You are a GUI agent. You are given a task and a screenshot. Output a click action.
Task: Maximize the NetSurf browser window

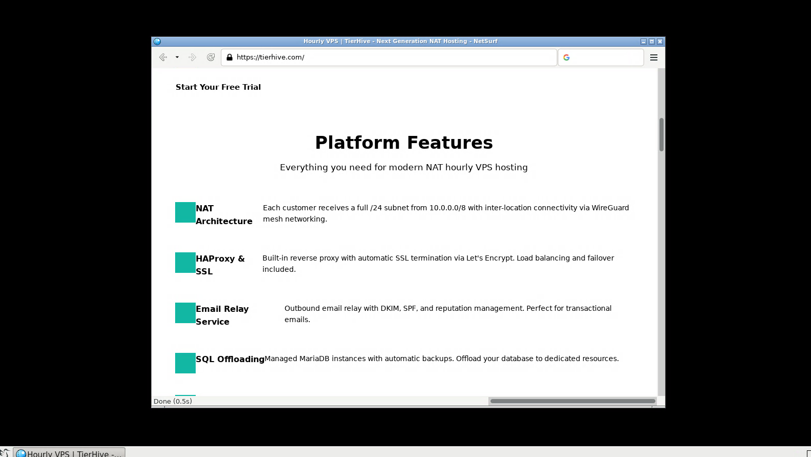pyautogui.click(x=652, y=42)
